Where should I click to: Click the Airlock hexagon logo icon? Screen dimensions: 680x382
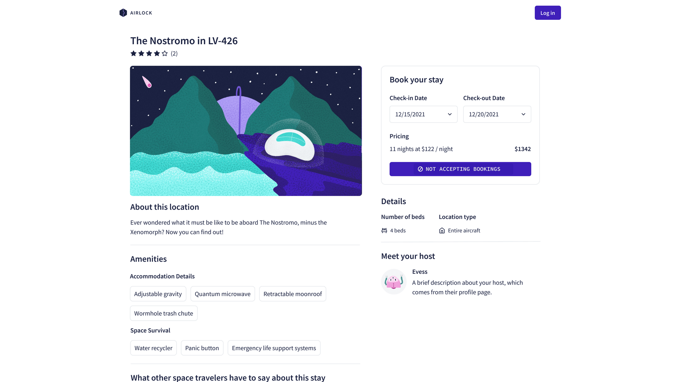123,13
